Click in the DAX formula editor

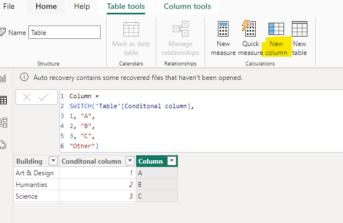tap(201, 121)
